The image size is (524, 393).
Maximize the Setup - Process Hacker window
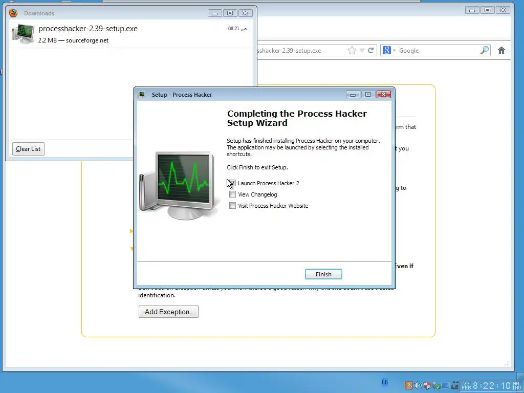[x=368, y=95]
